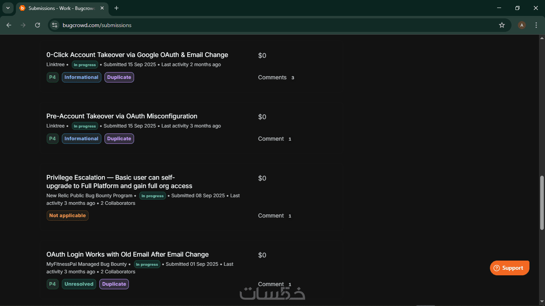Close the Submissions - Work tab
The image size is (545, 306).
point(103,8)
